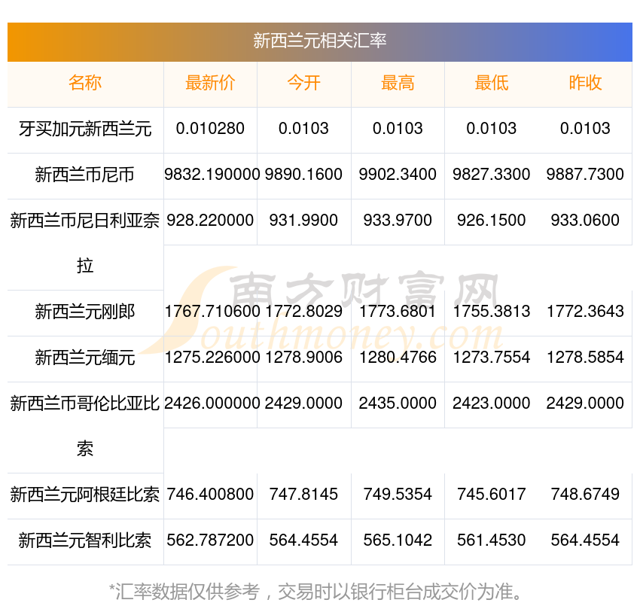Click the high value 749.5354
The width and height of the screenshot is (640, 615).
pos(398,495)
